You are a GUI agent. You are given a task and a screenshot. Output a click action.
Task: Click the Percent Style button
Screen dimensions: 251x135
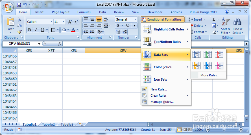click(x=128, y=26)
